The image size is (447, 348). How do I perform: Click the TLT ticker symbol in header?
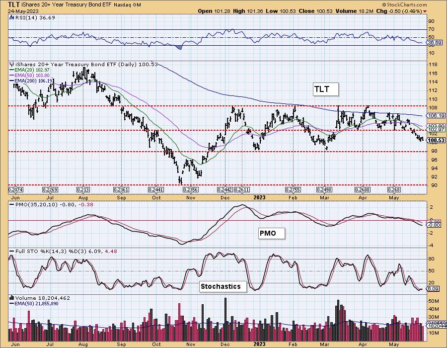(x=14, y=4)
